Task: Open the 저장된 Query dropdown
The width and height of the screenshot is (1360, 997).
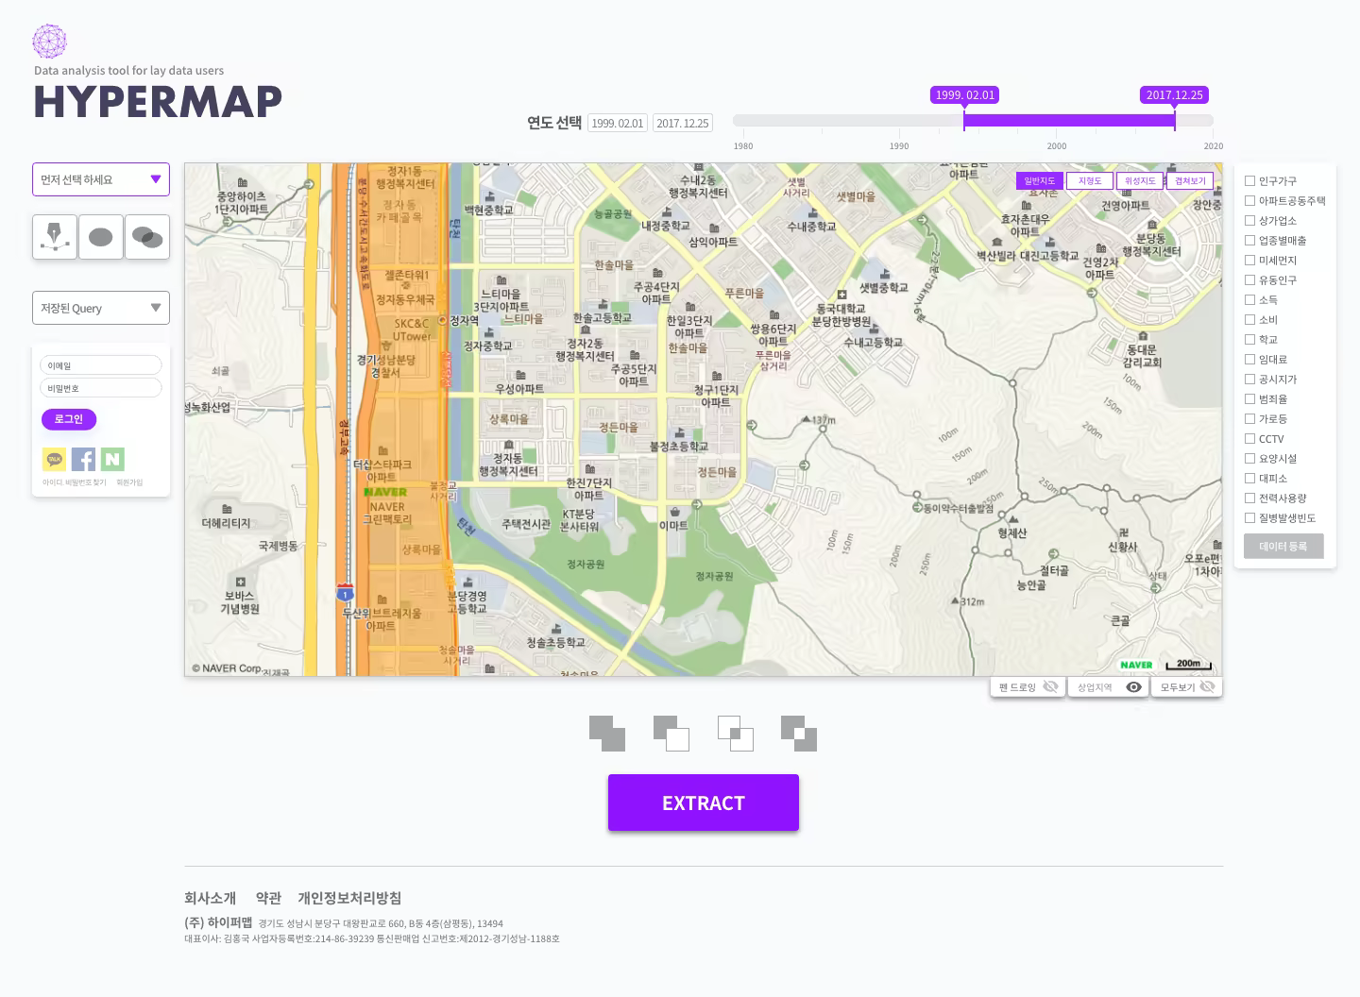Action: click(100, 307)
